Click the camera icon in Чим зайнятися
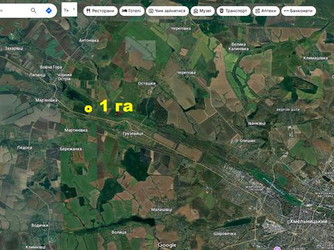The image size is (334, 250). click(151, 11)
